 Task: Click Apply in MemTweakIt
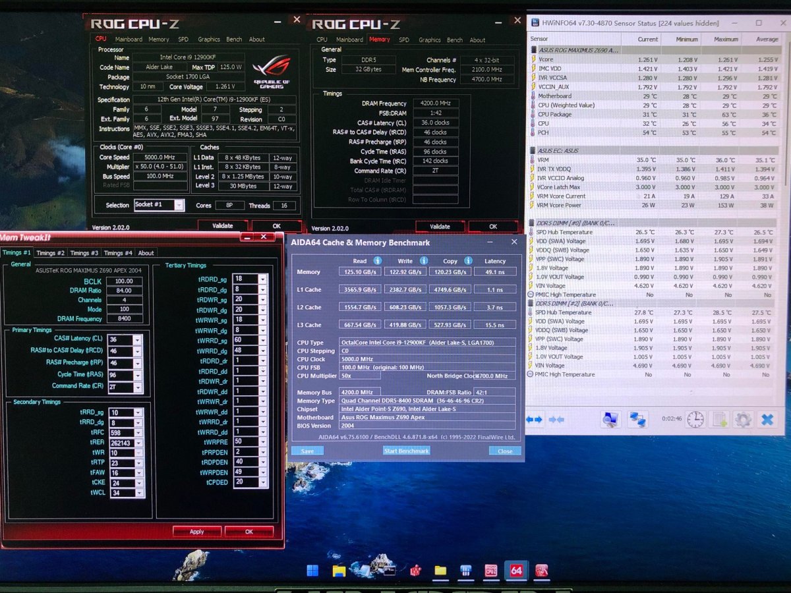click(196, 531)
